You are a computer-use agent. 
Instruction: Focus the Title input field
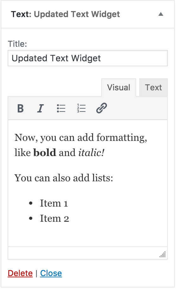tap(88, 58)
